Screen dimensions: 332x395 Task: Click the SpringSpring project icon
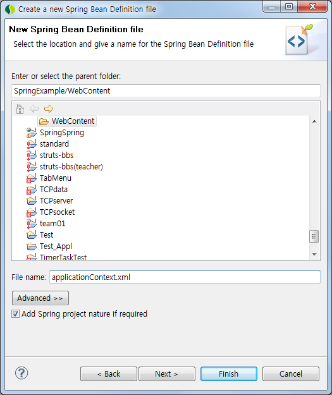click(x=32, y=133)
